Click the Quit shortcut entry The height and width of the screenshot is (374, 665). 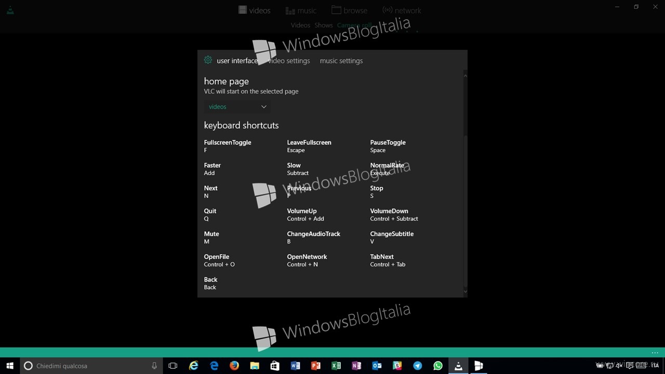tap(210, 215)
